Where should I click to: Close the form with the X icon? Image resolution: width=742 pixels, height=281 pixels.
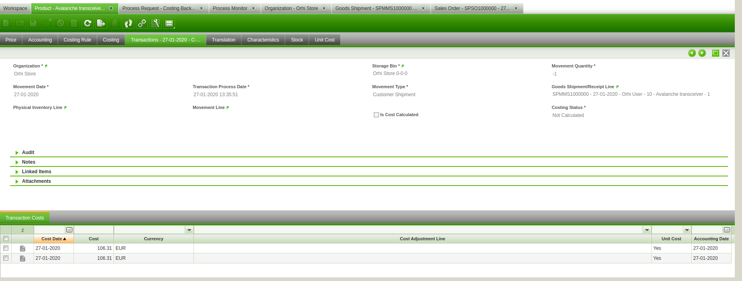726,53
